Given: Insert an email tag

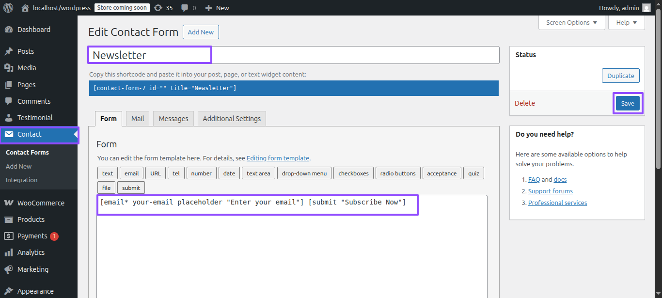Looking at the screenshot, I should [x=132, y=173].
